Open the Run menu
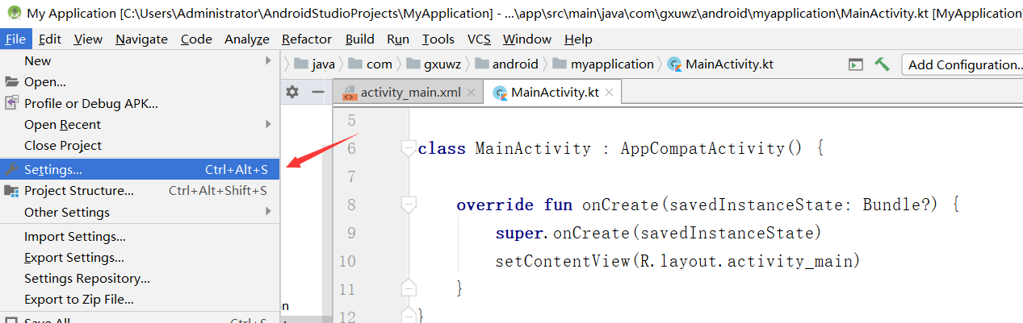 click(x=398, y=39)
